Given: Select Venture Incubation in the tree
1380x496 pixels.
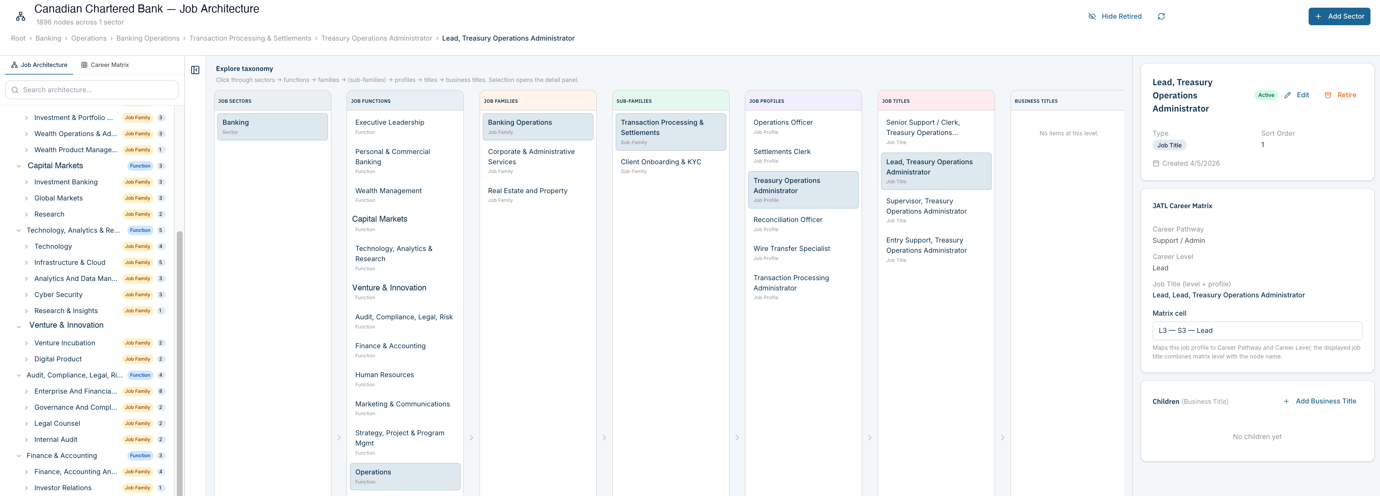Looking at the screenshot, I should pyautogui.click(x=64, y=343).
